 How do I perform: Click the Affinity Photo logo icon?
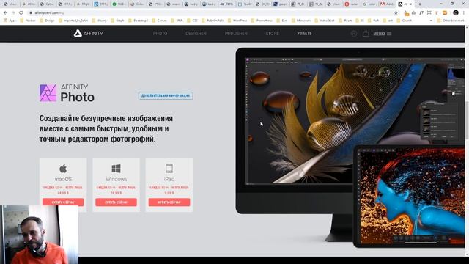(48, 93)
